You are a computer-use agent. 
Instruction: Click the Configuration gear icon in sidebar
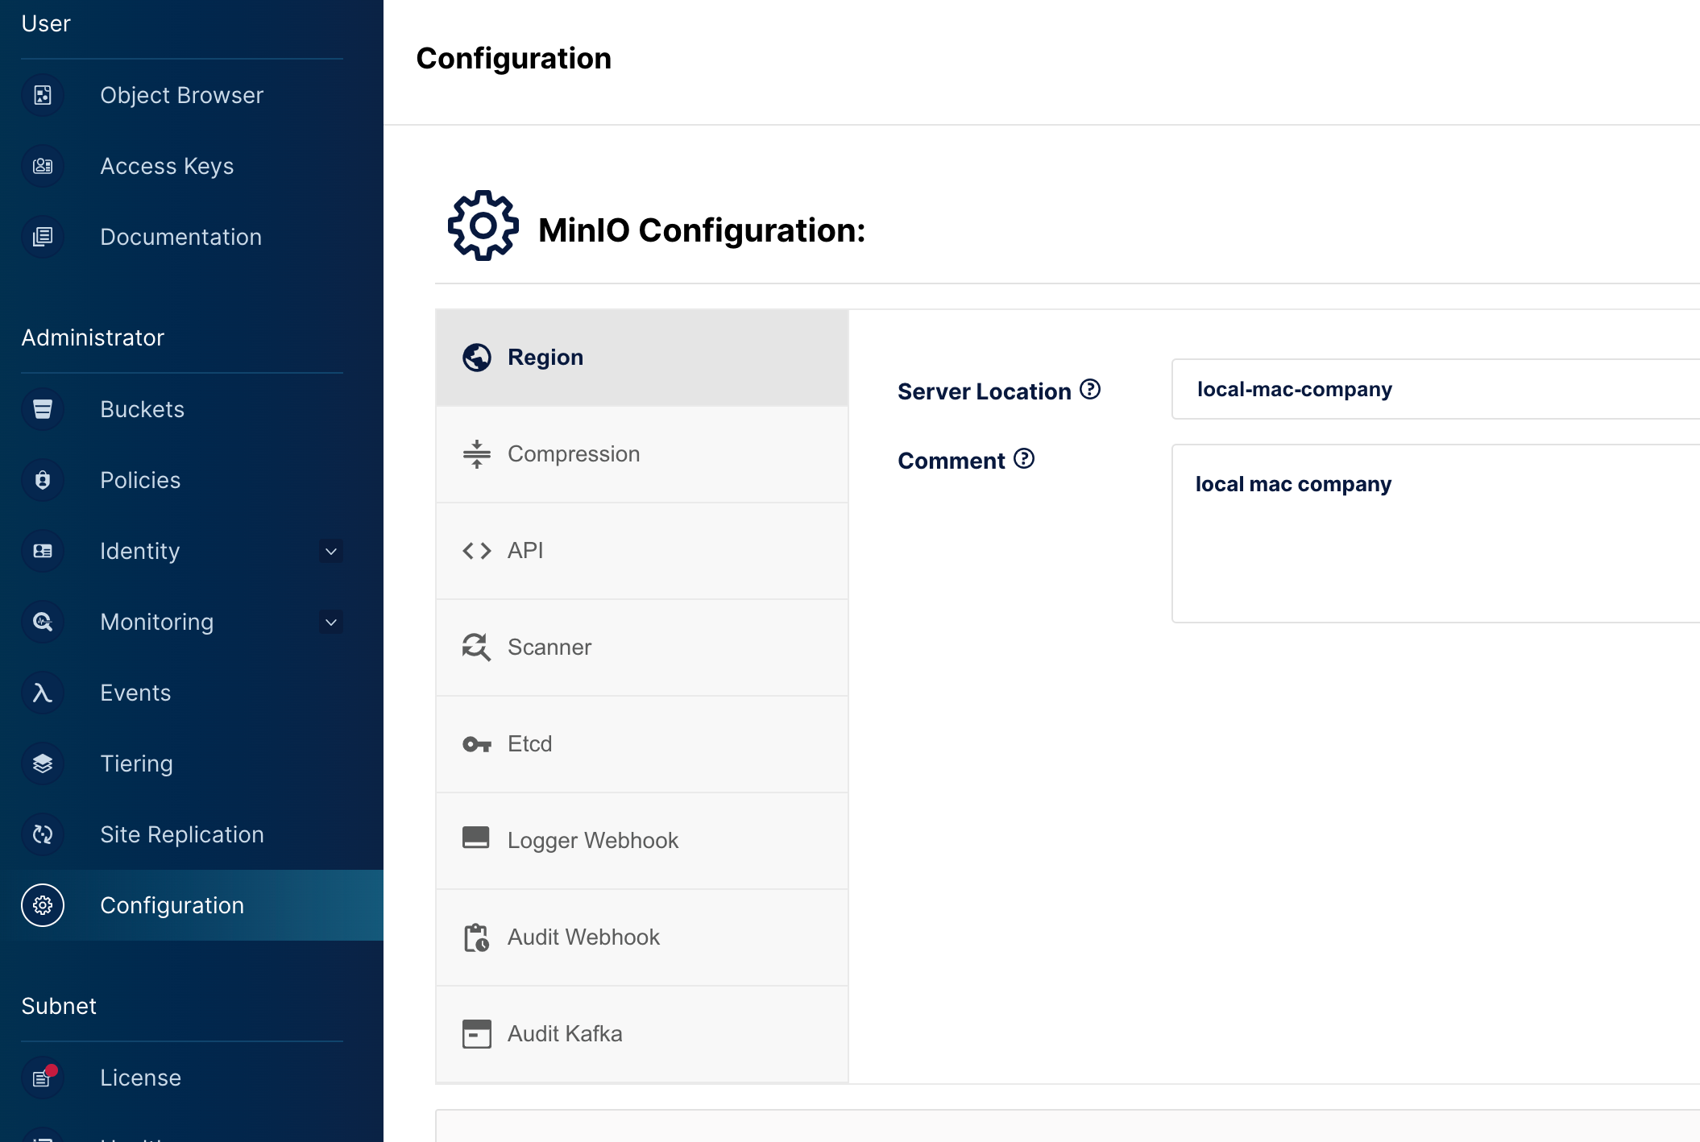[43, 905]
